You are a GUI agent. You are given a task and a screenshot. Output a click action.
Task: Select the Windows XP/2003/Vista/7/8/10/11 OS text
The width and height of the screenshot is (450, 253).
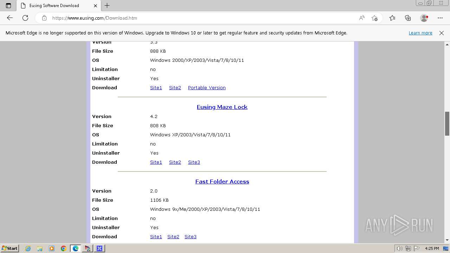coord(190,135)
